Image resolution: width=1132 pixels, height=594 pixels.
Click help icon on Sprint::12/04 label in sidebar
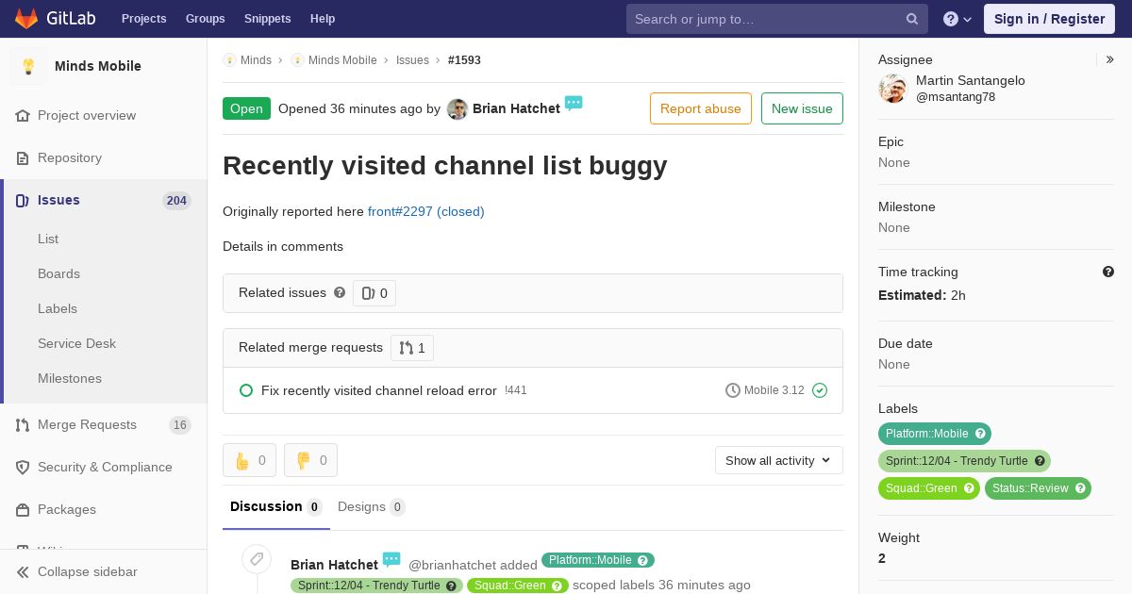pos(1040,461)
